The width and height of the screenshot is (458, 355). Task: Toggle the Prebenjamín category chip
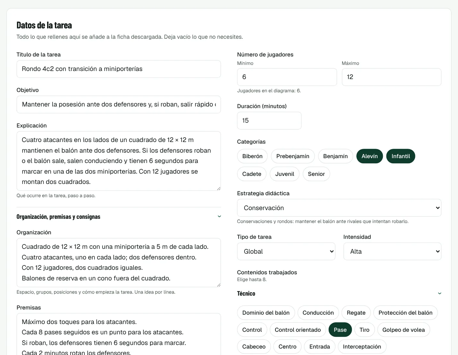[293, 156]
